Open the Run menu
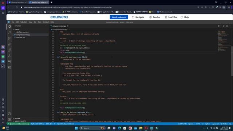The image size is (233, 131). click(39, 22)
